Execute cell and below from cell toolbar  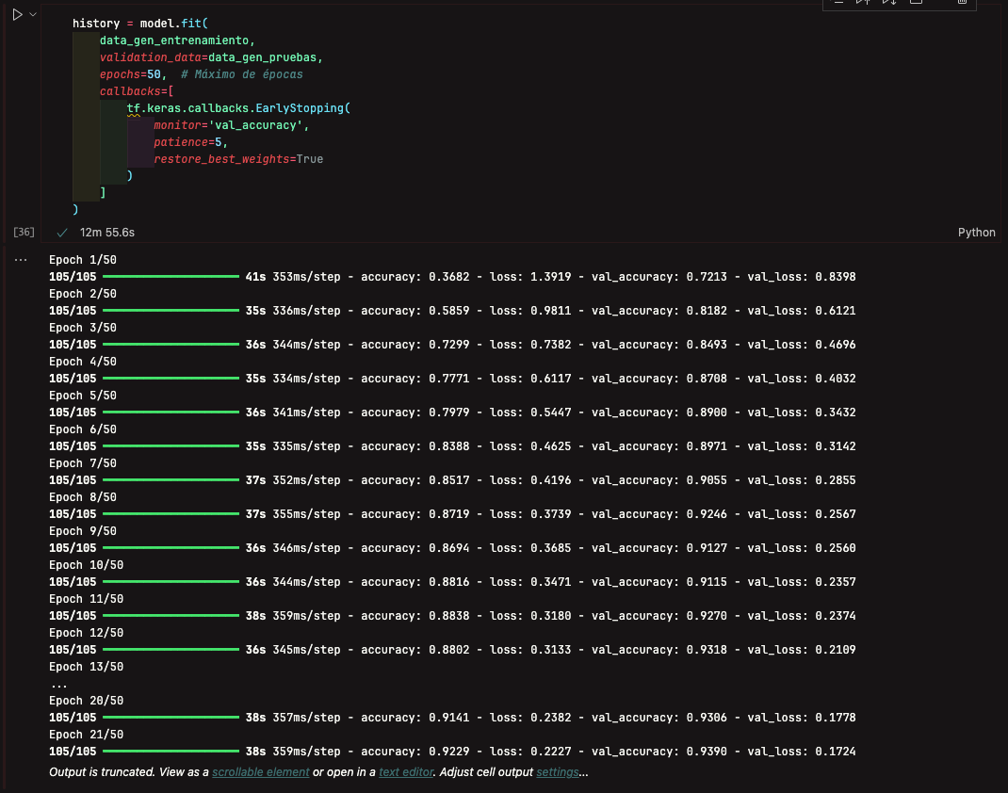click(889, 3)
